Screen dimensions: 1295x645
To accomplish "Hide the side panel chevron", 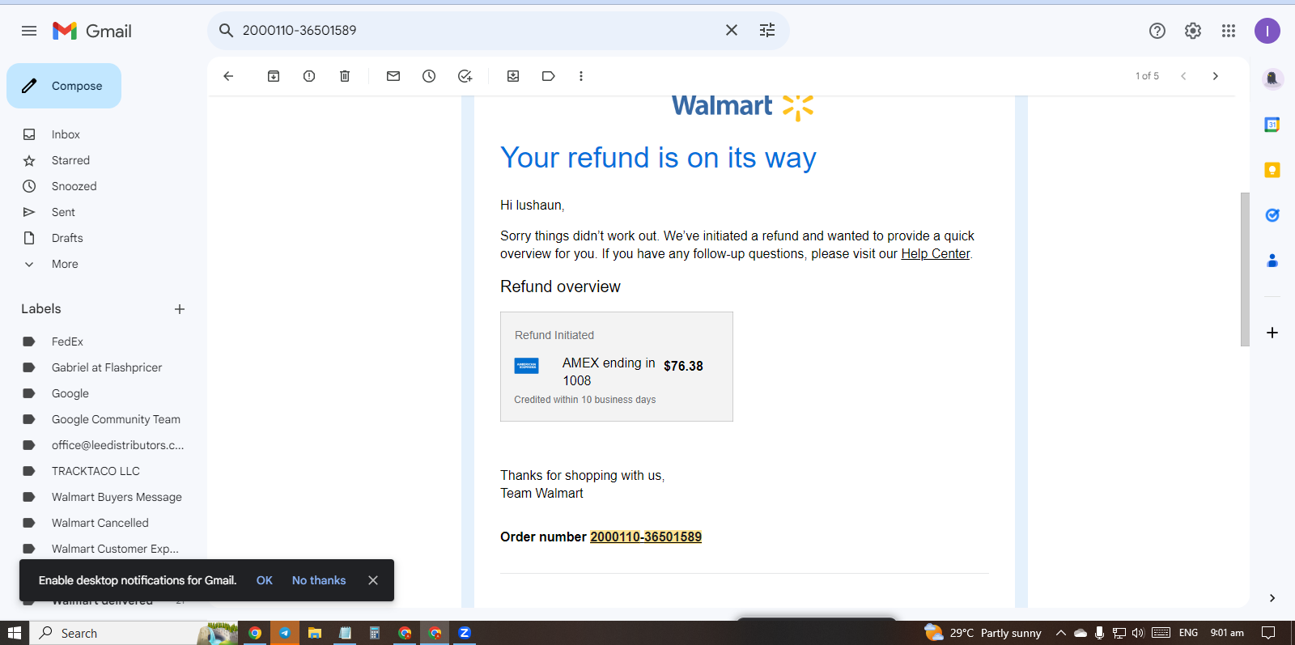I will click(x=1272, y=598).
